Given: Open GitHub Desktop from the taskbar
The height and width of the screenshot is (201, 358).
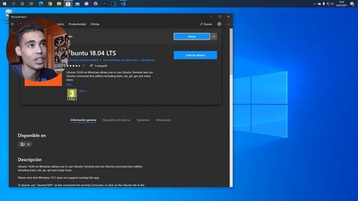Looking at the screenshot, I should (96, 4).
